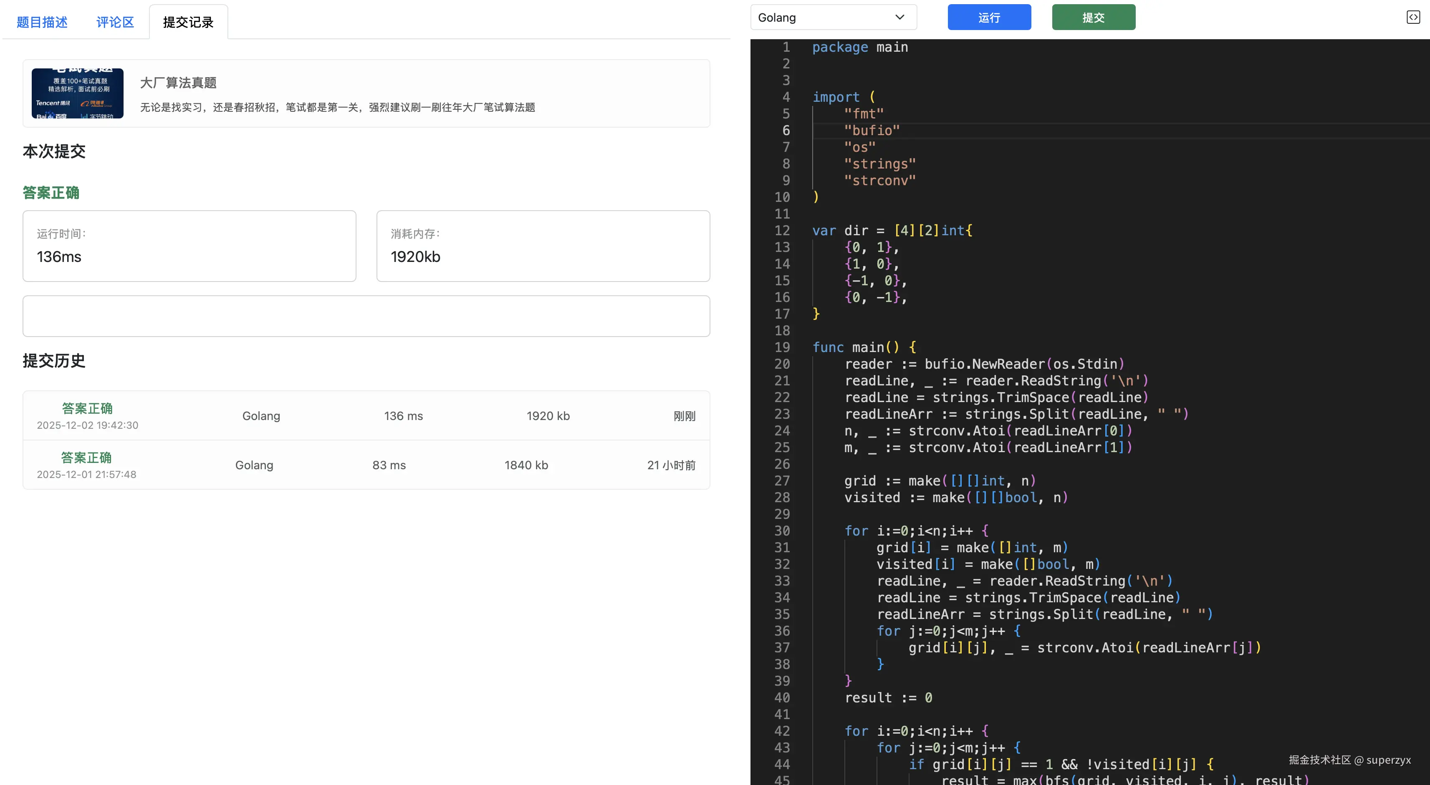Image resolution: width=1430 pixels, height=785 pixels.
Task: Click line number 19 in the gutter
Action: pos(782,347)
